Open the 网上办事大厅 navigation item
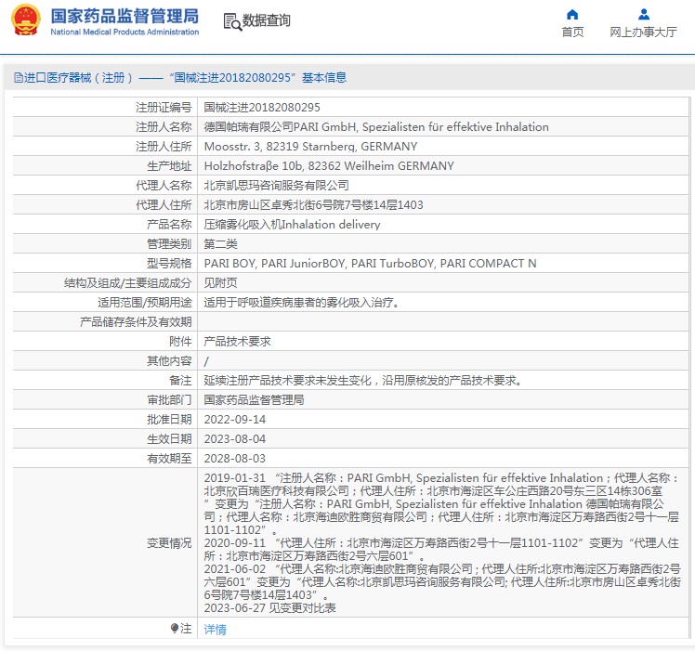The image size is (695, 651). pyautogui.click(x=643, y=32)
